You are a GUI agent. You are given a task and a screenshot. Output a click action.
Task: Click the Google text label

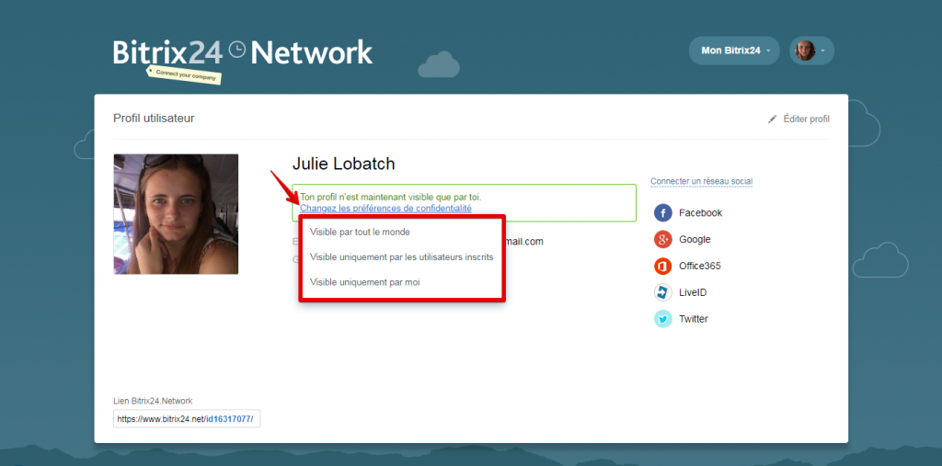click(x=695, y=240)
